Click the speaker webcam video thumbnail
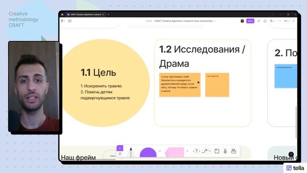Viewport: 307px width, 173px height. pyautogui.click(x=34, y=86)
